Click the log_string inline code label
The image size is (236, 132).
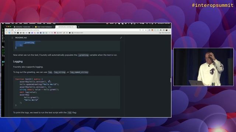click(60, 72)
